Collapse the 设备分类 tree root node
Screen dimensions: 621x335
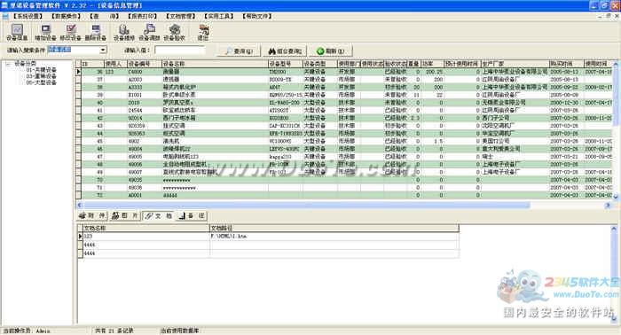click(8, 63)
